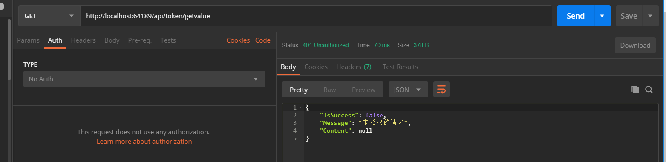The image size is (666, 162).
Task: Switch to Preview response view
Action: coord(363,90)
